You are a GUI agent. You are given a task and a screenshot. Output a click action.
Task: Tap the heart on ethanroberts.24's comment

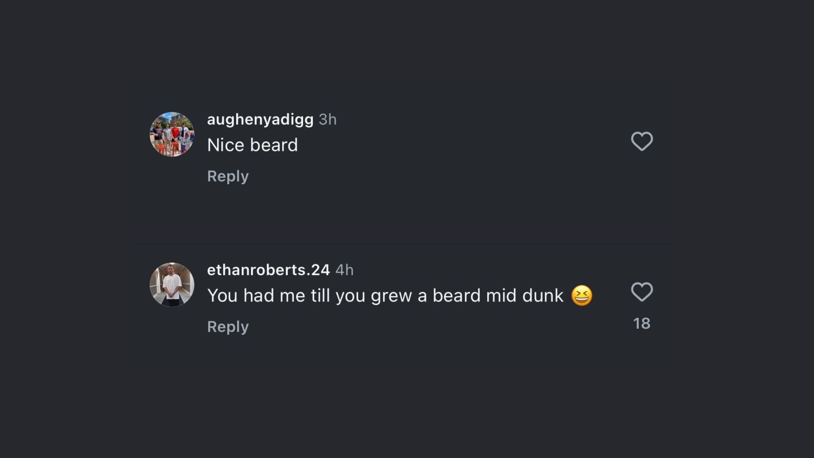tap(641, 292)
